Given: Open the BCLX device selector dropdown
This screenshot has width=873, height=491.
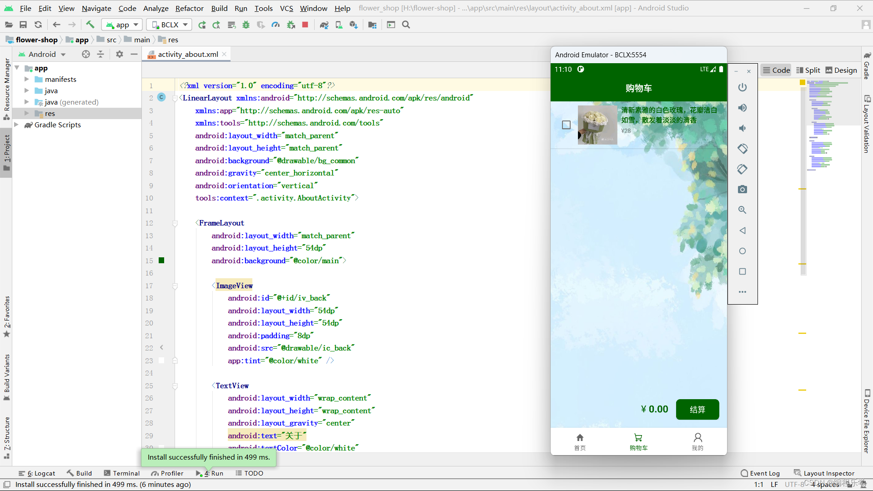Looking at the screenshot, I should (x=169, y=25).
